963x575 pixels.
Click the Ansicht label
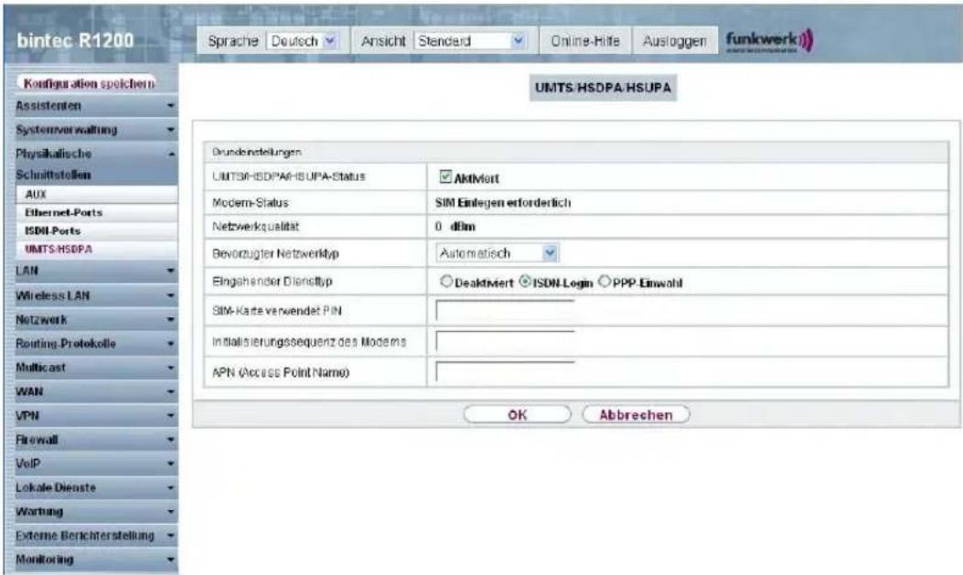point(383,41)
